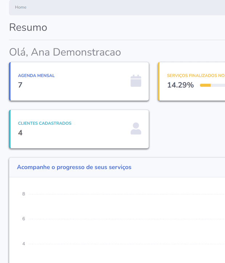Click the chart y-axis label 4
Screen dimensions: 225x263
(24, 244)
